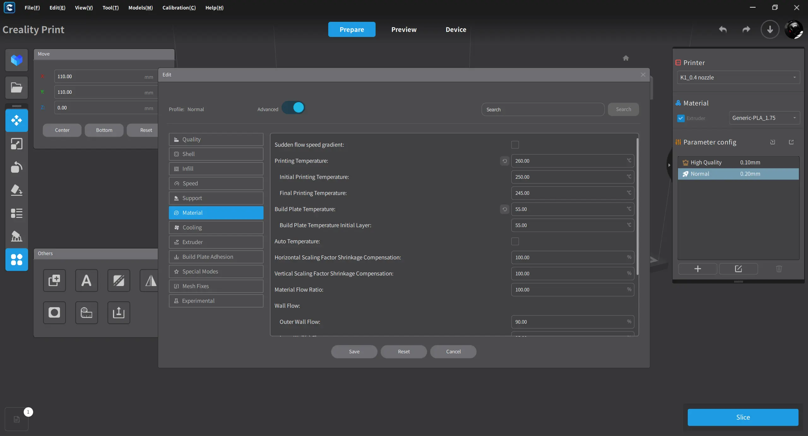808x436 pixels.
Task: Open file via folder icon in sidebar
Action: point(17,88)
